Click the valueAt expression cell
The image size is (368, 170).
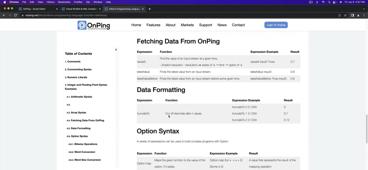(x=141, y=62)
